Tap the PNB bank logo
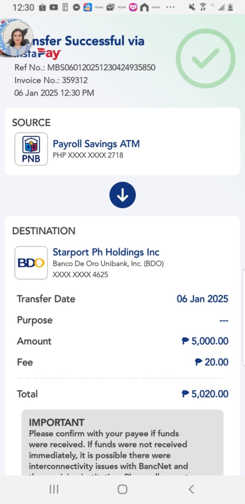 pyautogui.click(x=31, y=149)
